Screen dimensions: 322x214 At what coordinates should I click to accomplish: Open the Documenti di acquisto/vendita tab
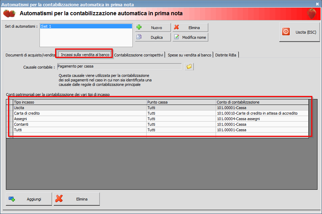pyautogui.click(x=30, y=55)
